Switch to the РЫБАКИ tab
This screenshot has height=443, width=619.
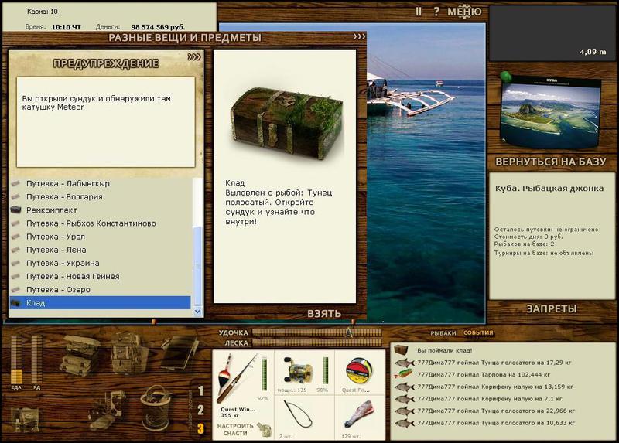(x=443, y=333)
